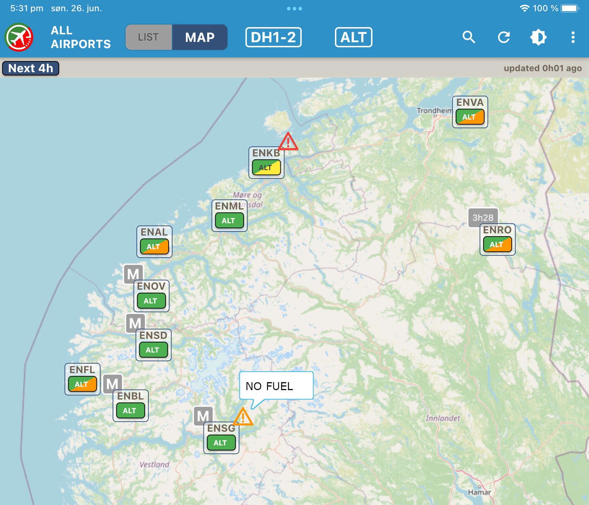Screen dimensions: 589x505
Task: Toggle the ALT filter in header
Action: click(x=353, y=37)
